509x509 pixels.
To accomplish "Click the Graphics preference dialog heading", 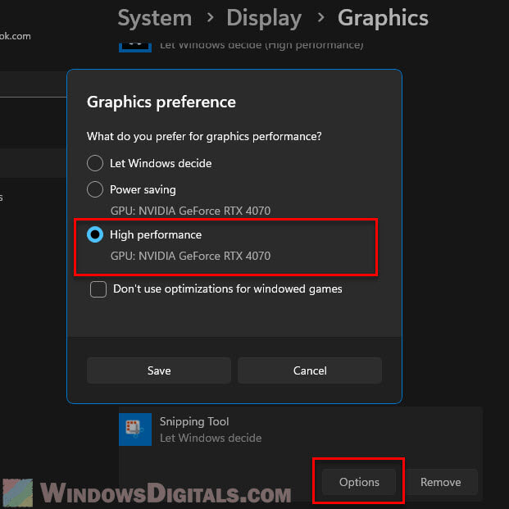I will click(x=161, y=102).
